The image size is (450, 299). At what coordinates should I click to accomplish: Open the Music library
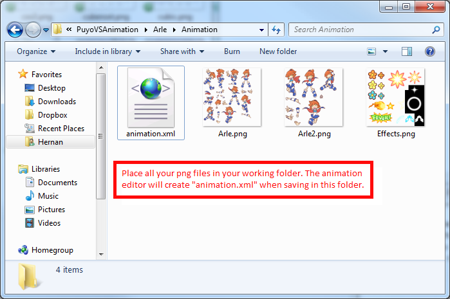48,196
